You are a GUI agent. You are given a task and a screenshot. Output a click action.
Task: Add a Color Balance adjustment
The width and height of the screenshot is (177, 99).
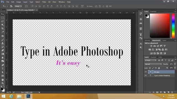click(153, 50)
